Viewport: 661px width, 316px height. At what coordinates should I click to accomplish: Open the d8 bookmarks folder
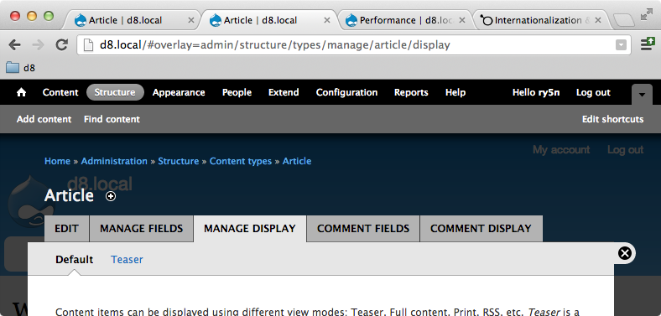click(20, 67)
